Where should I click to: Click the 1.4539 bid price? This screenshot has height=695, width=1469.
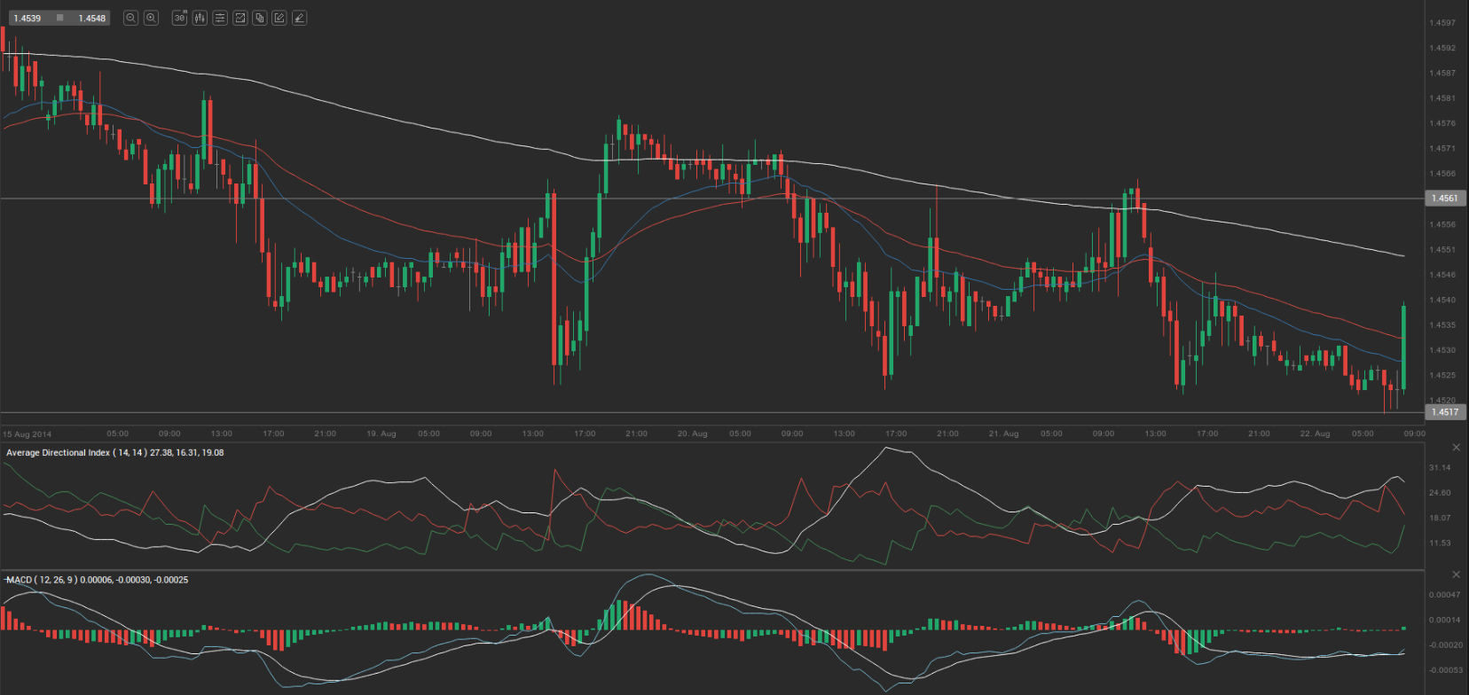point(27,18)
